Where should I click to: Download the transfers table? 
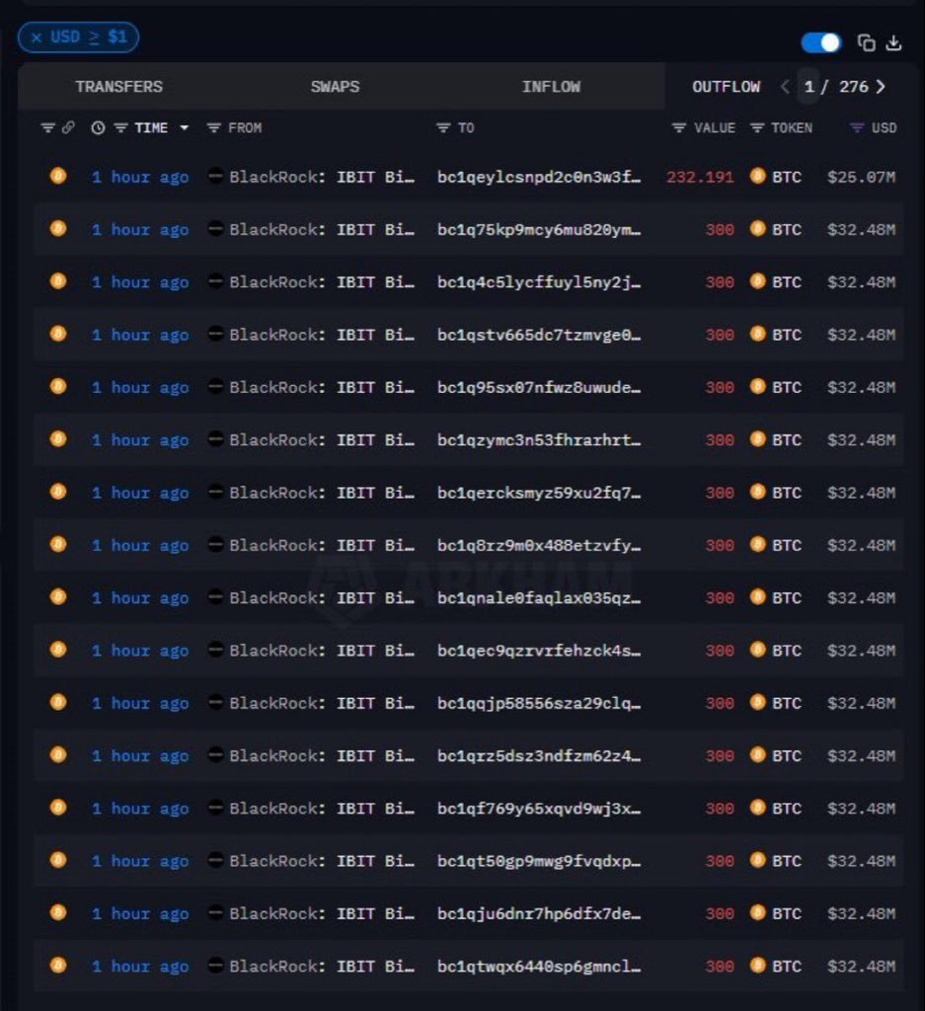point(893,42)
